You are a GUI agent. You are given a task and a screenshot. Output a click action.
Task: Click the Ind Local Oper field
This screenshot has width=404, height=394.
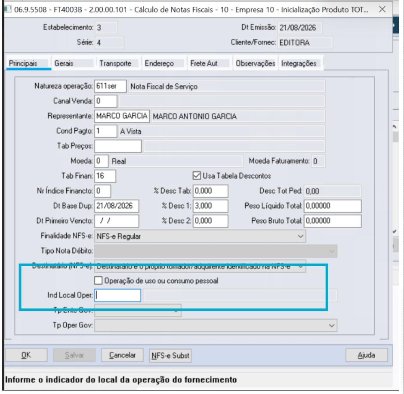click(118, 295)
